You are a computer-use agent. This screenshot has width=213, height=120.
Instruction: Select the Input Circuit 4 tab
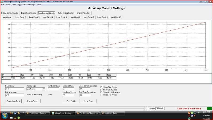[x=48, y=17]
